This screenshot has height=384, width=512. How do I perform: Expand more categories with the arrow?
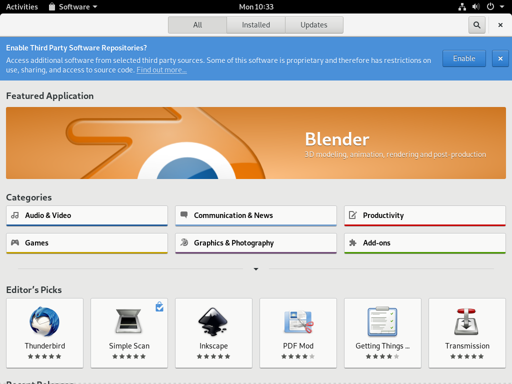tap(256, 269)
